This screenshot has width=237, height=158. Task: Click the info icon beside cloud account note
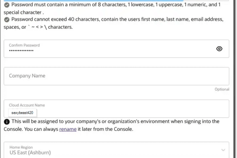pyautogui.click(x=6, y=122)
